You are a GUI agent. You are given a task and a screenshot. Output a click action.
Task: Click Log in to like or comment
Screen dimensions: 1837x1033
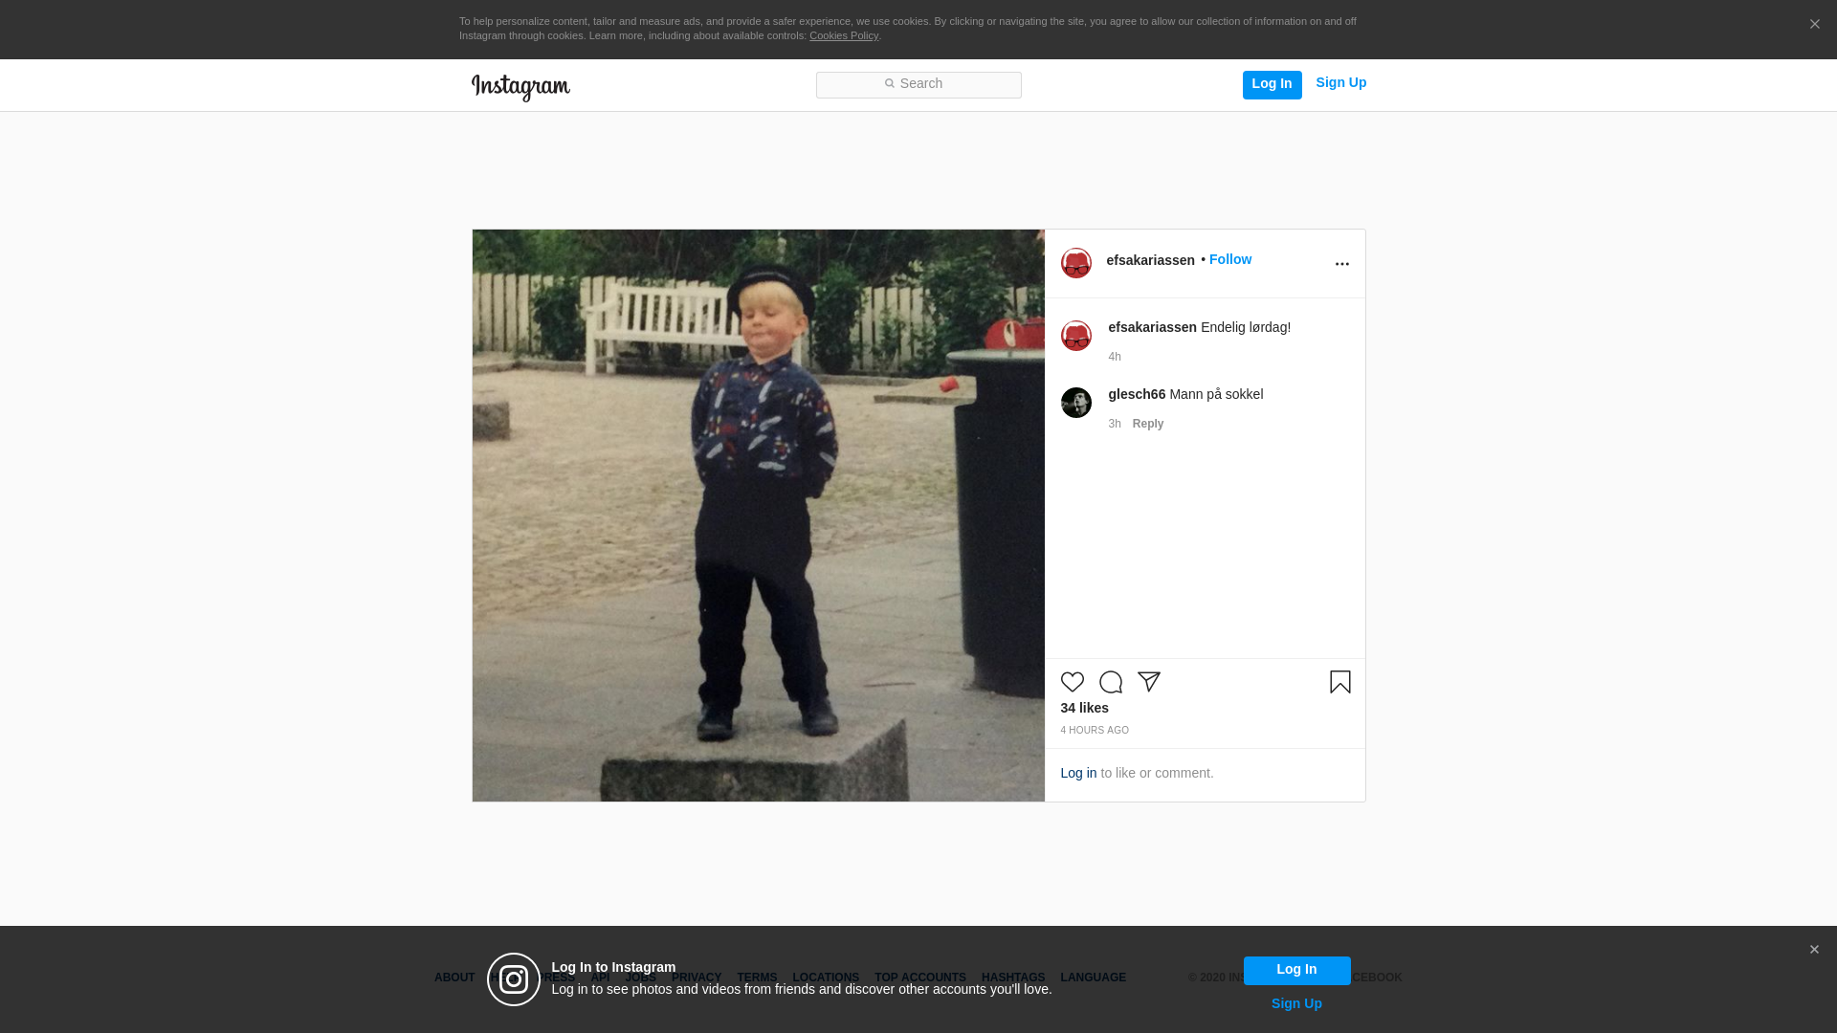pos(1078,774)
